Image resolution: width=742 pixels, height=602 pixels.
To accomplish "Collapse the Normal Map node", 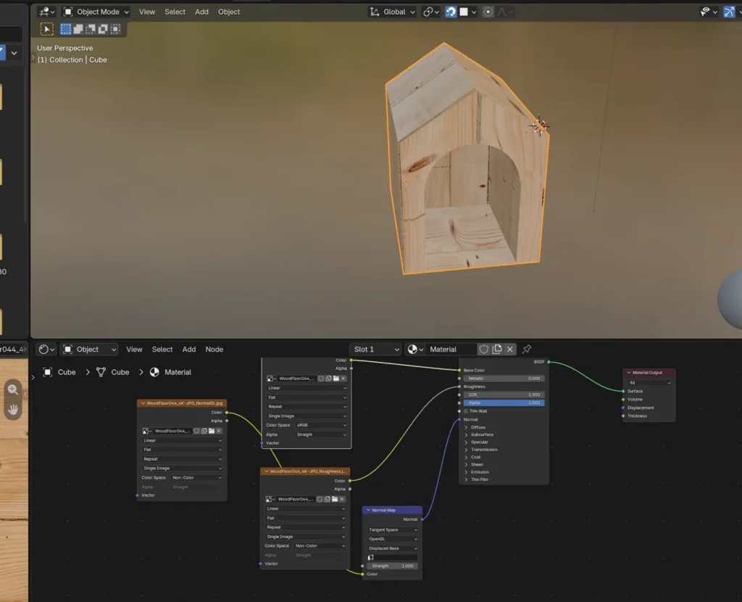I will point(368,510).
